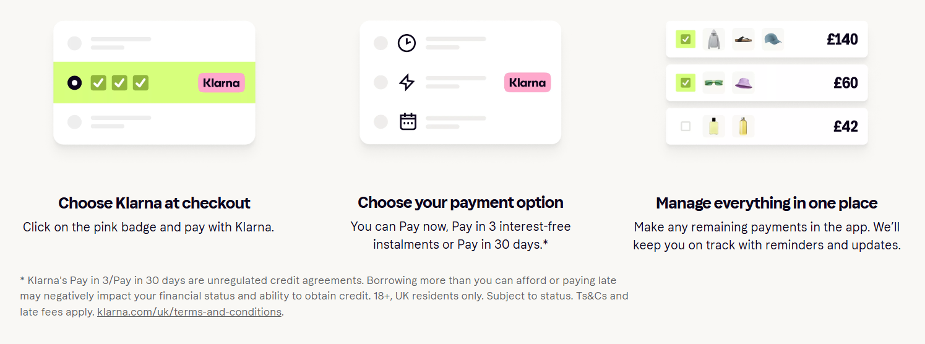Uncheck the £140 order checkbox
The image size is (925, 344).
click(685, 39)
